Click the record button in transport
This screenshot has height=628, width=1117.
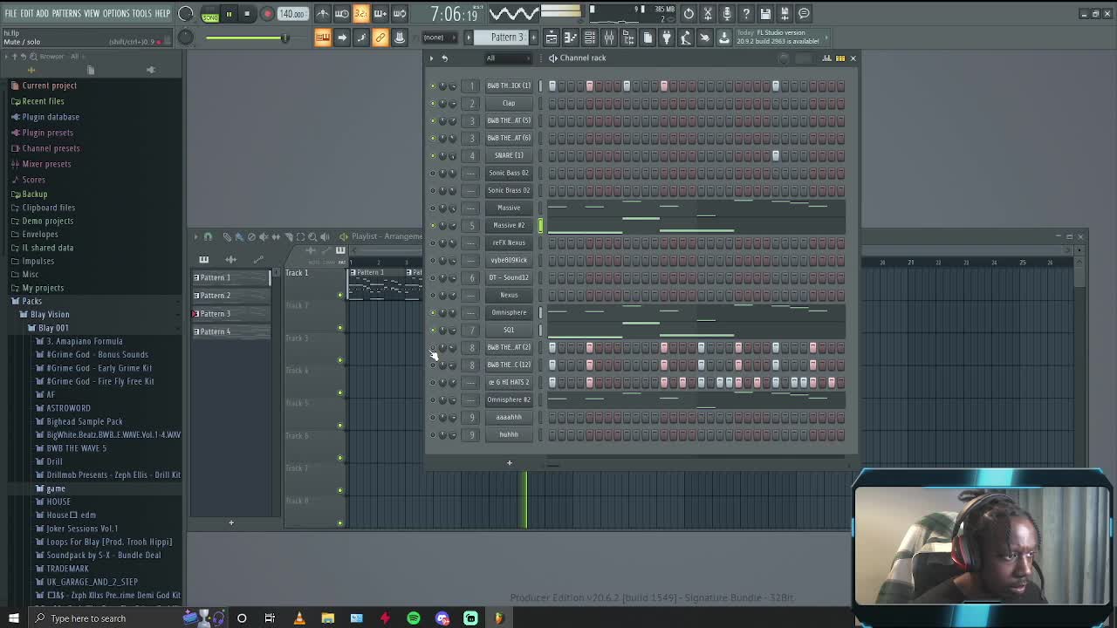pyautogui.click(x=267, y=14)
